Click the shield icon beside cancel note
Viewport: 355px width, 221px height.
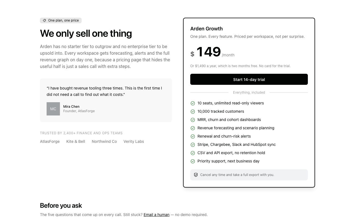pyautogui.click(x=196, y=175)
